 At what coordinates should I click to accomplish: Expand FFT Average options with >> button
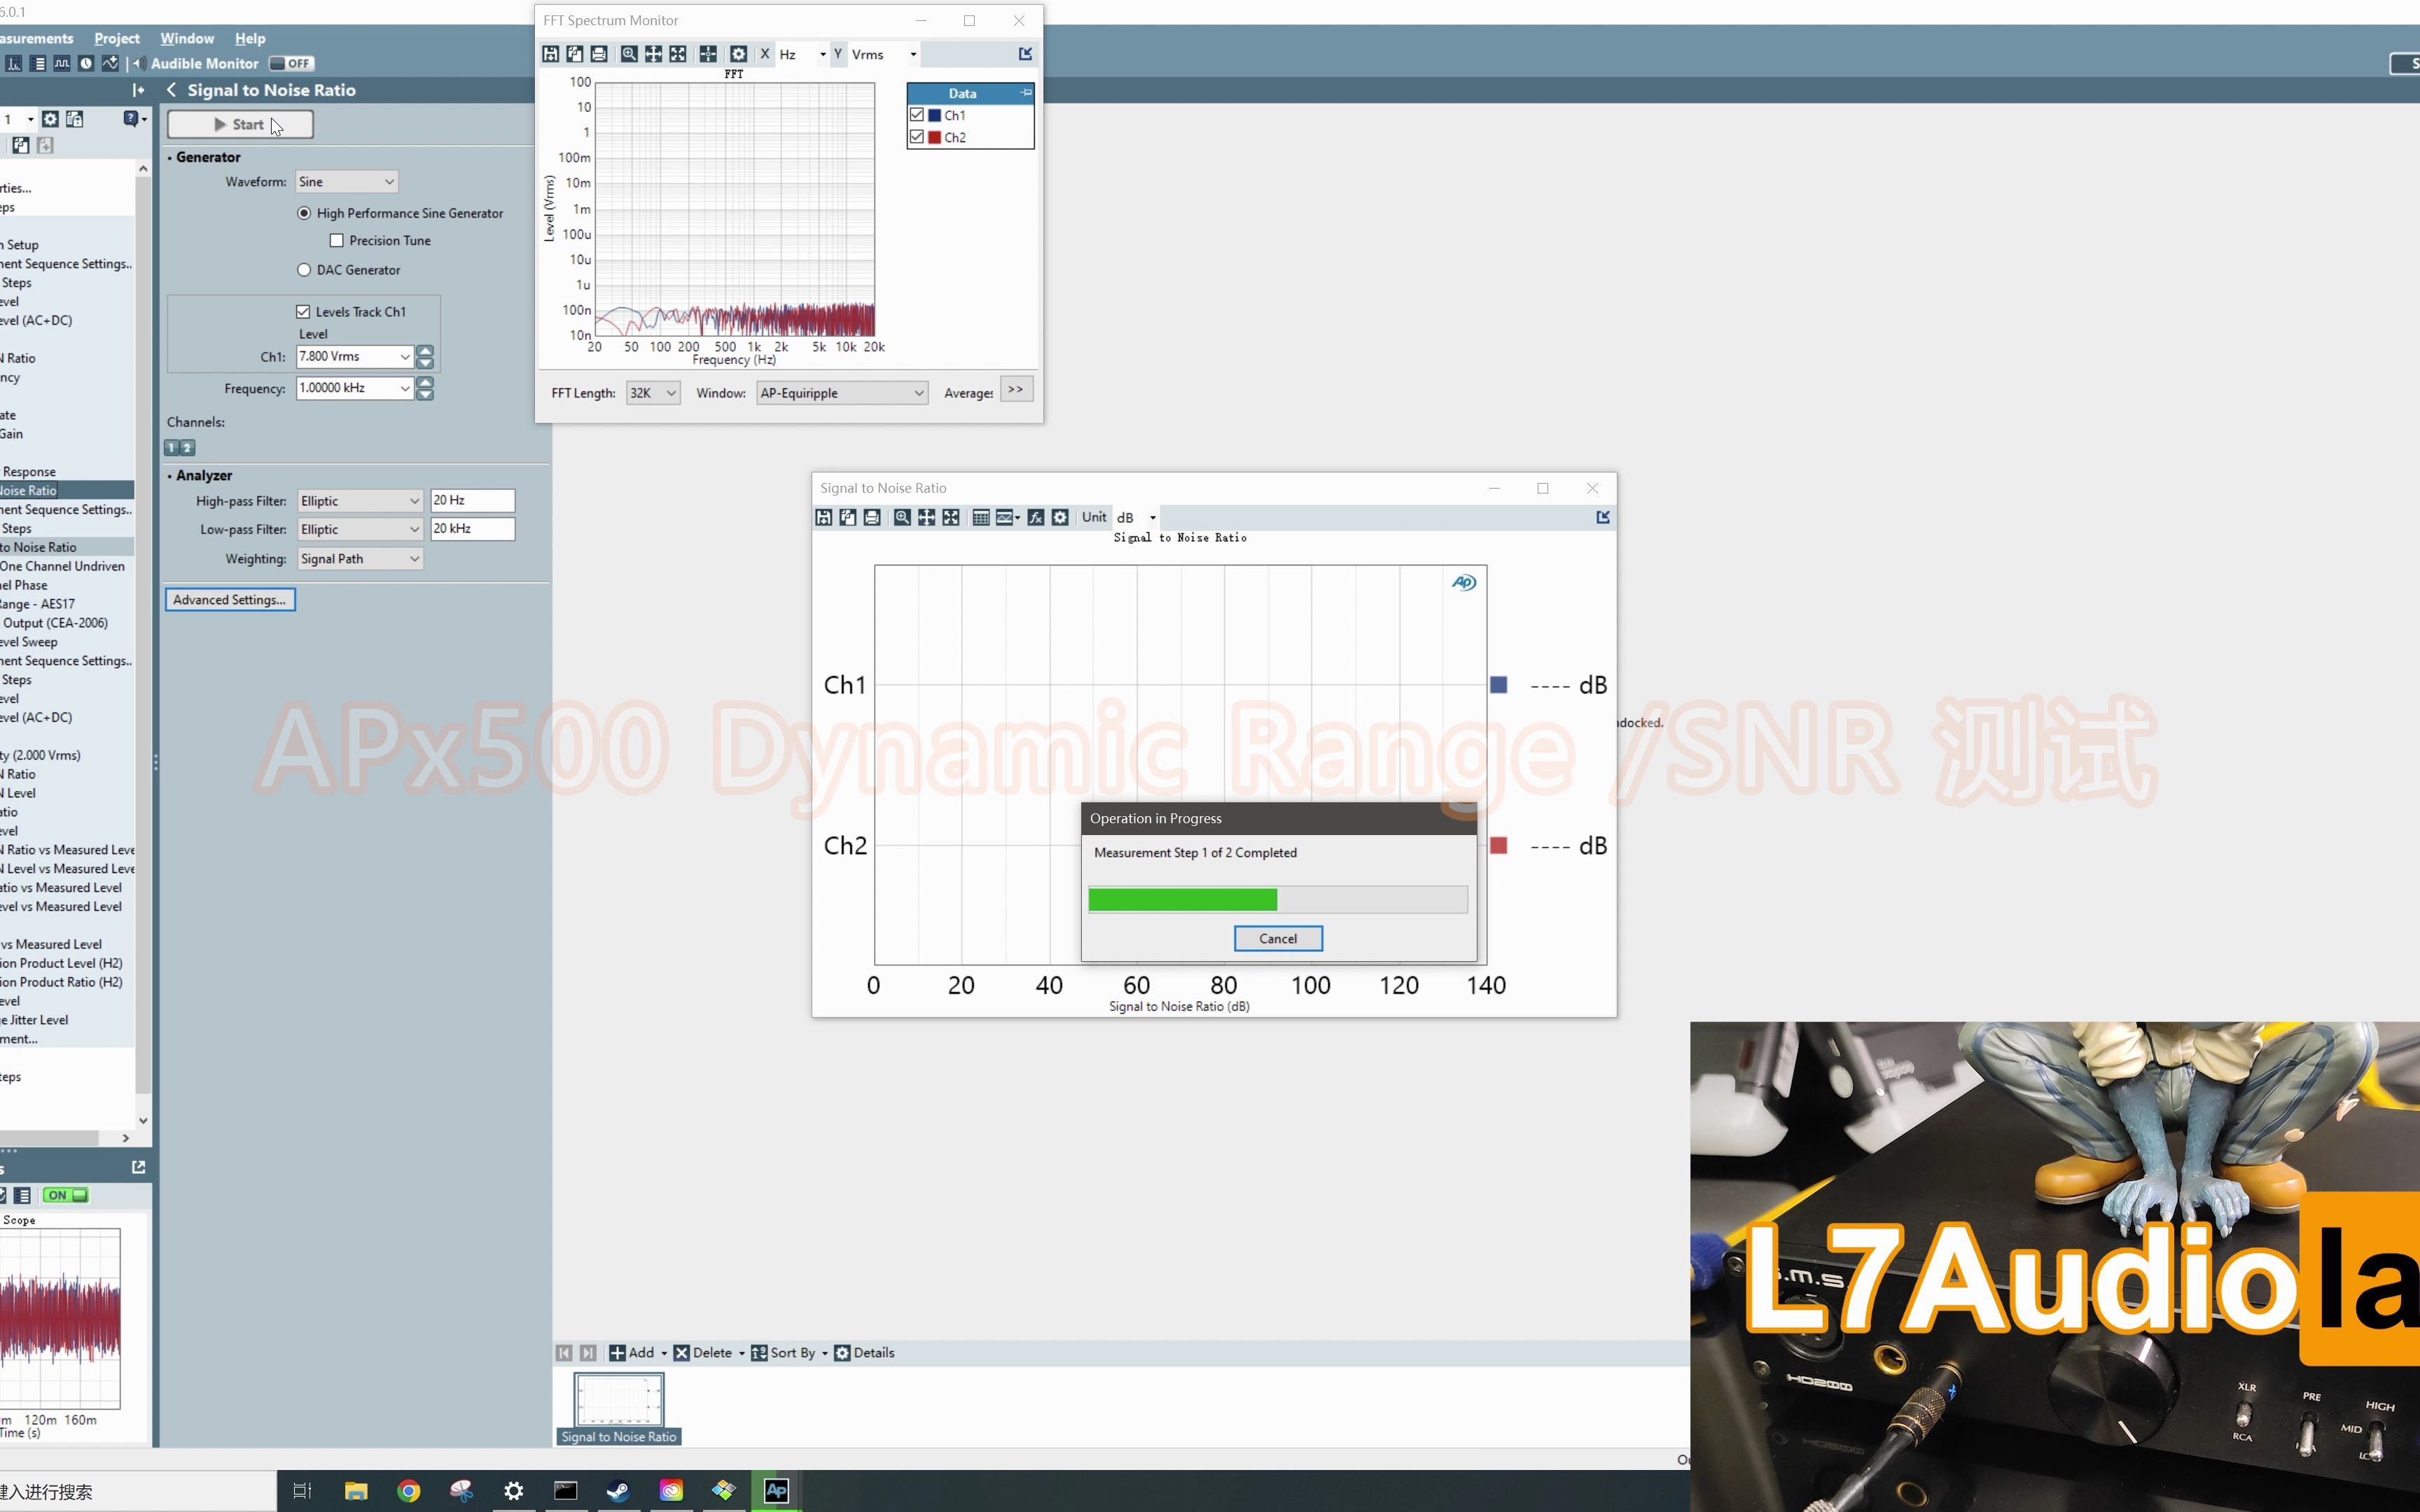pos(1016,390)
